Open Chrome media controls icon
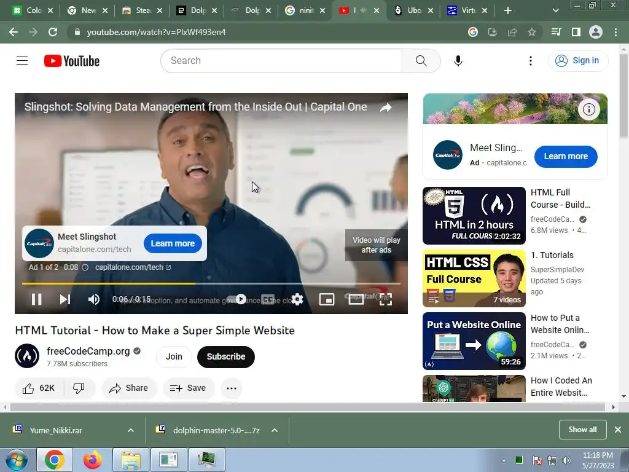This screenshot has height=472, width=629. pos(556,32)
